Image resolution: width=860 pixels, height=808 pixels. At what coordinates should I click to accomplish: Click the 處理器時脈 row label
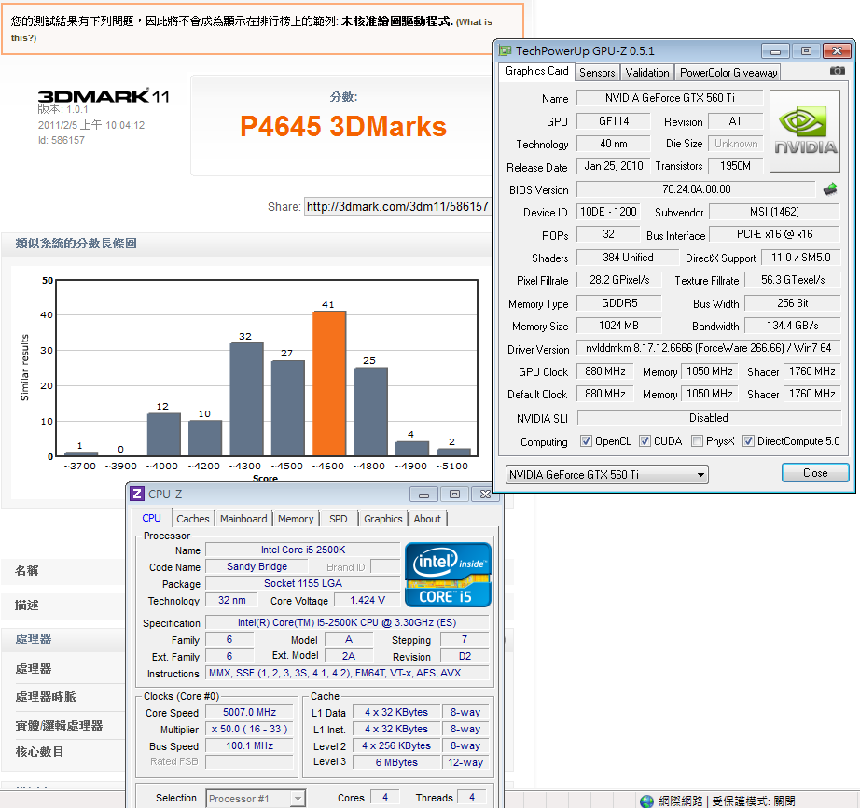pos(46,697)
